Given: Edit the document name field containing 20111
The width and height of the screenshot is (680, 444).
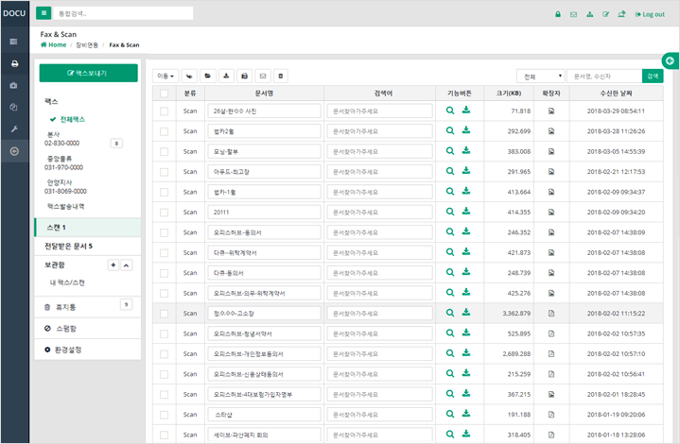Looking at the screenshot, I should click(264, 213).
